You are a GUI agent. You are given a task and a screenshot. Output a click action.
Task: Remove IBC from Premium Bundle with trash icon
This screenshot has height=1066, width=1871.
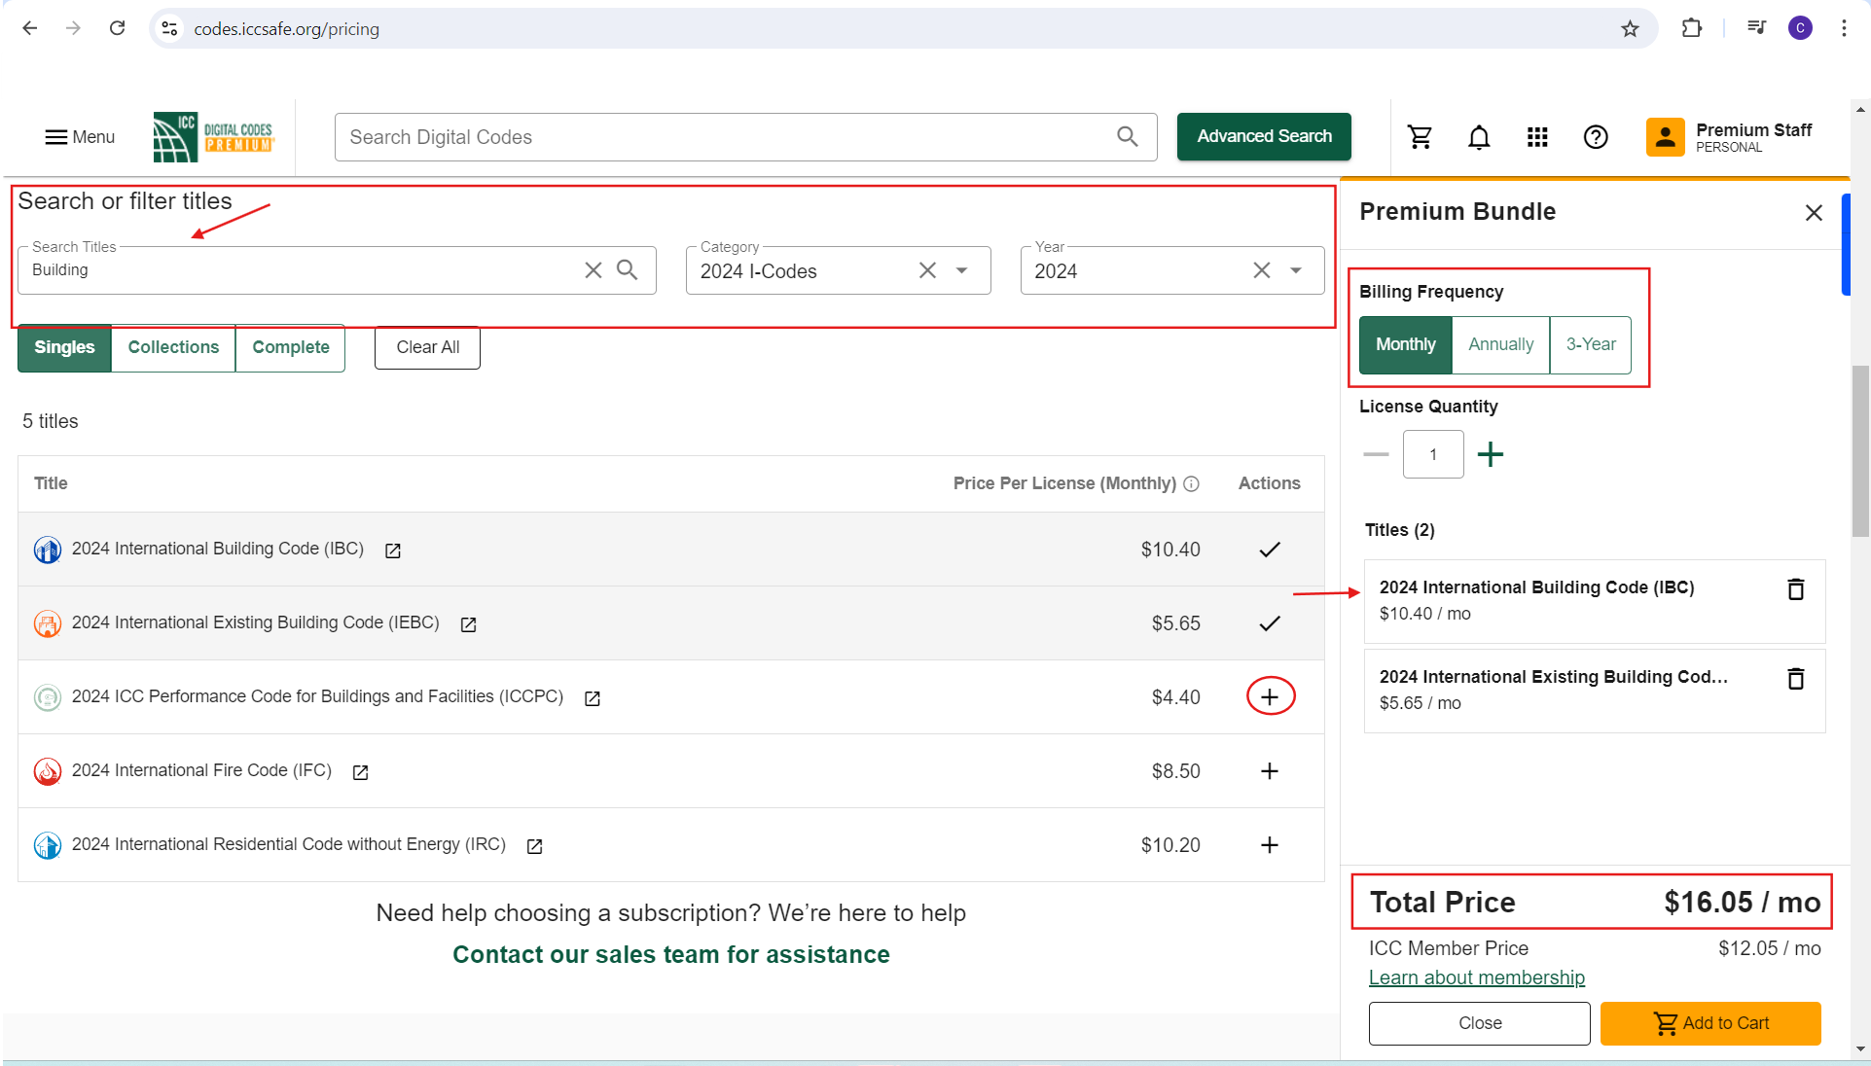click(1796, 588)
